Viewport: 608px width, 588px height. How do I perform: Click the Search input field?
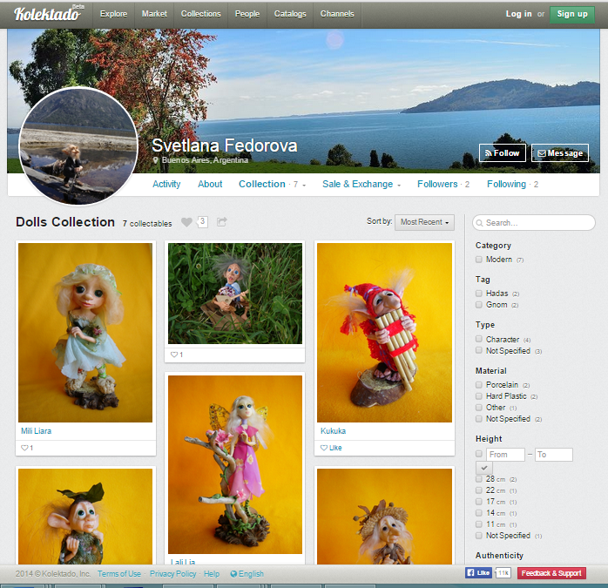pyautogui.click(x=534, y=223)
